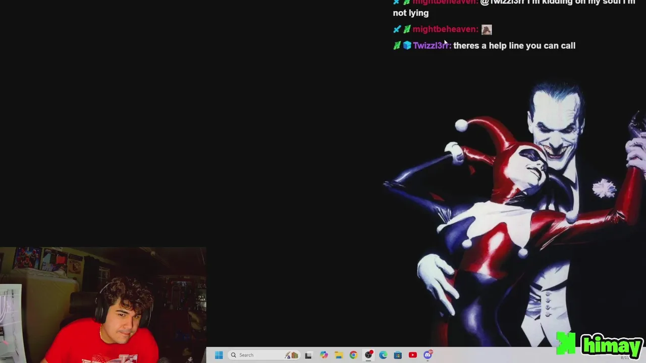Click message 'theres a help line you can call'
646x363 pixels.
(x=514, y=45)
